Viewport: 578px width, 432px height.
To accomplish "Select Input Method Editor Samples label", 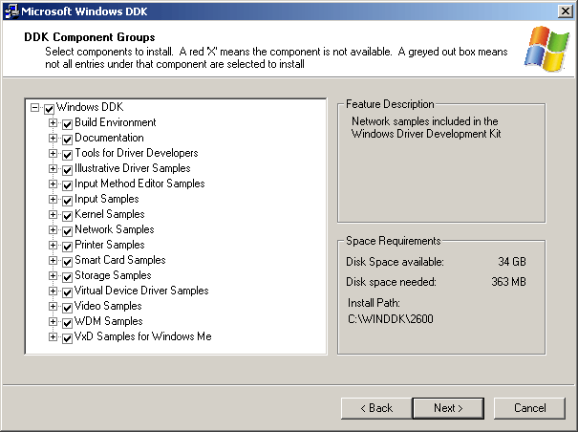I will (139, 184).
